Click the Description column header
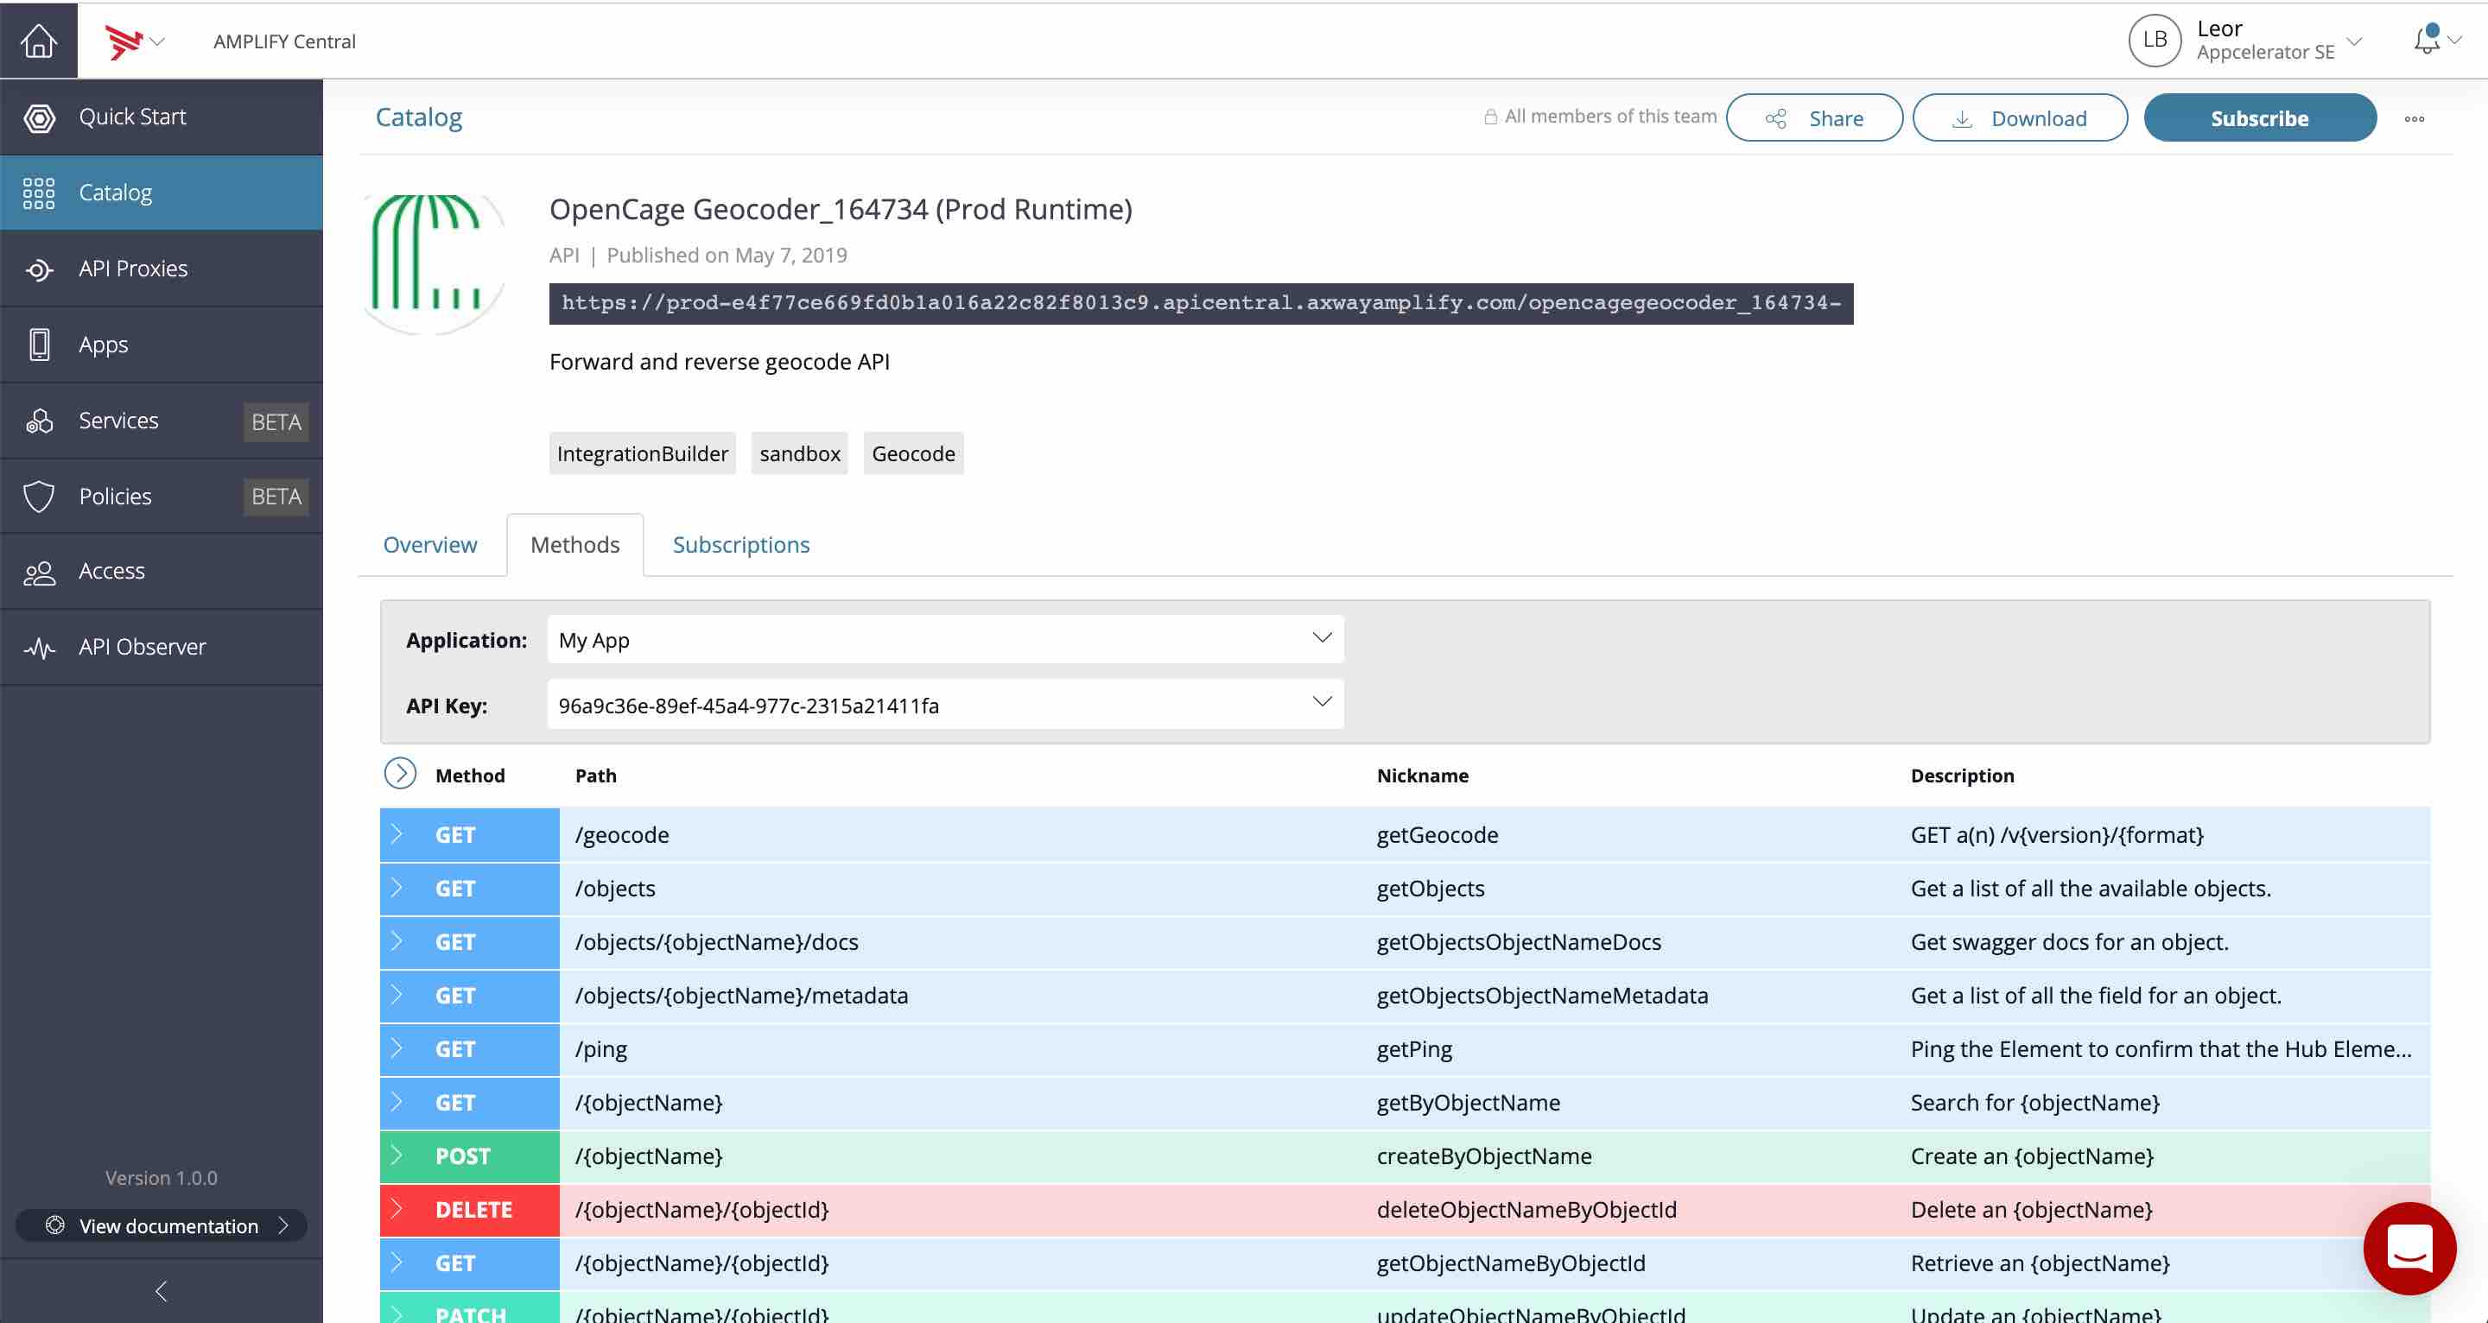This screenshot has width=2488, height=1323. pos(1962,775)
